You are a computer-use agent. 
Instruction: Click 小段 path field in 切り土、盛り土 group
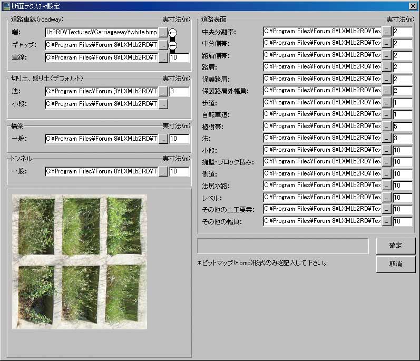[x=102, y=104]
